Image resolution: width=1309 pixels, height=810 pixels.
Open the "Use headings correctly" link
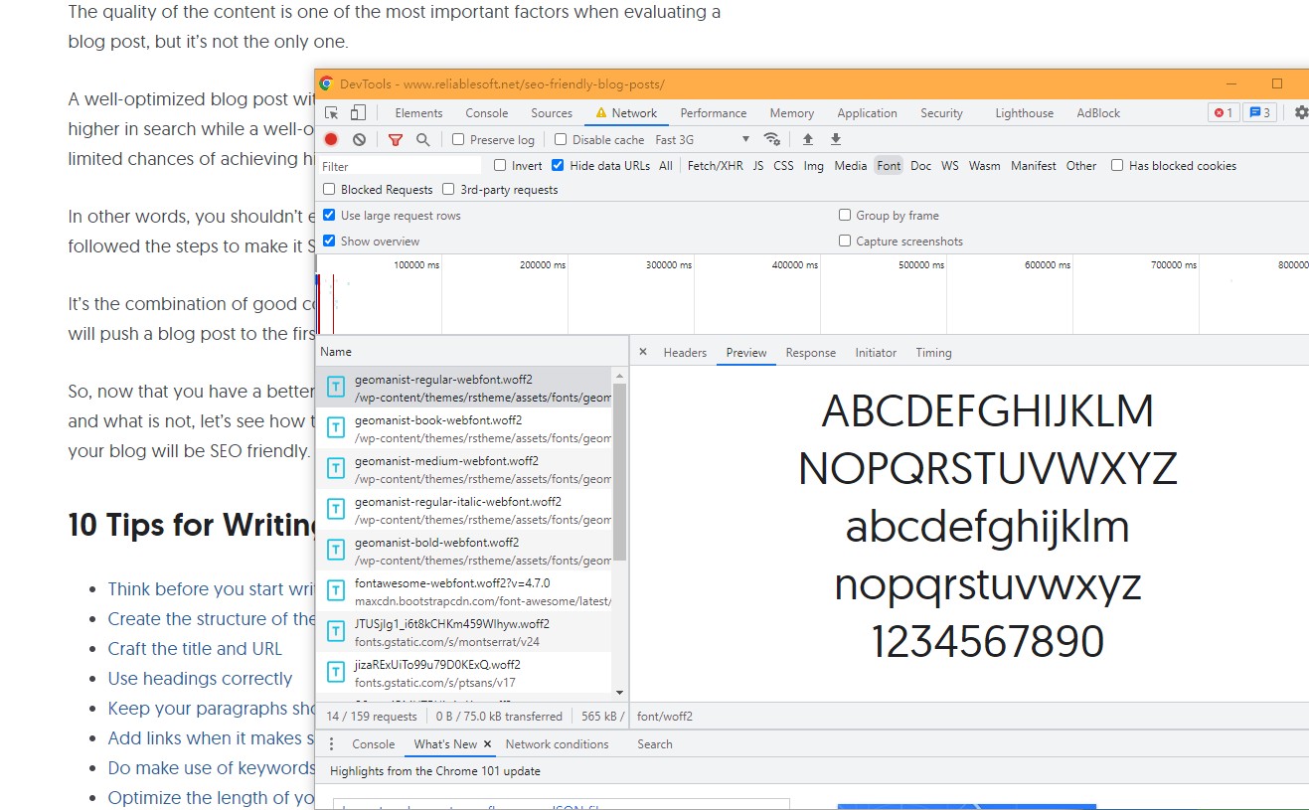[200, 679]
